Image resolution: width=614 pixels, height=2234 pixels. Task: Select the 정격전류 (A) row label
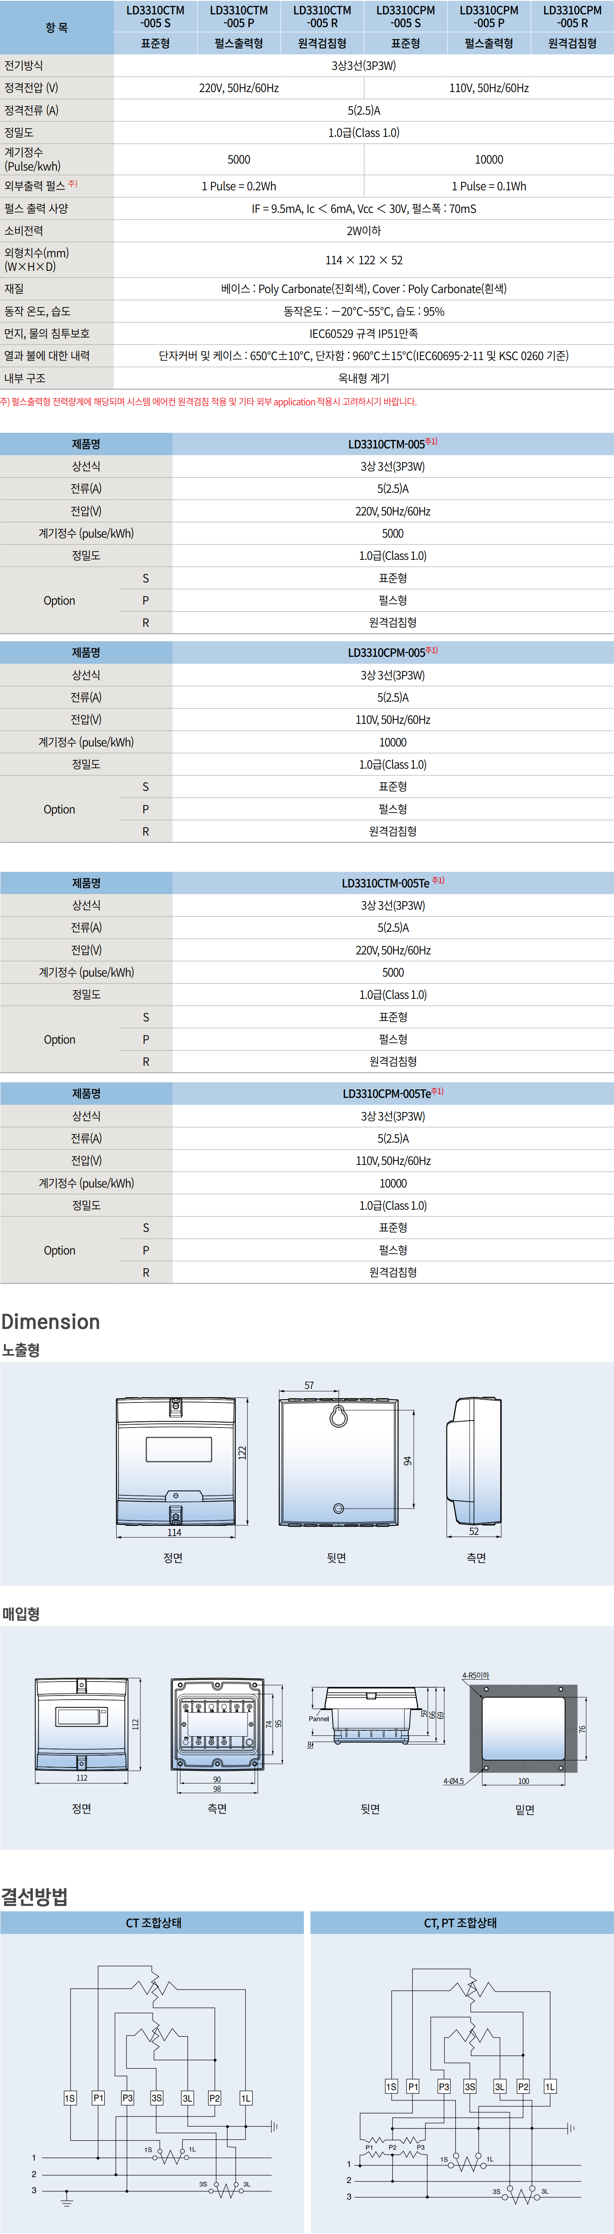31,110
